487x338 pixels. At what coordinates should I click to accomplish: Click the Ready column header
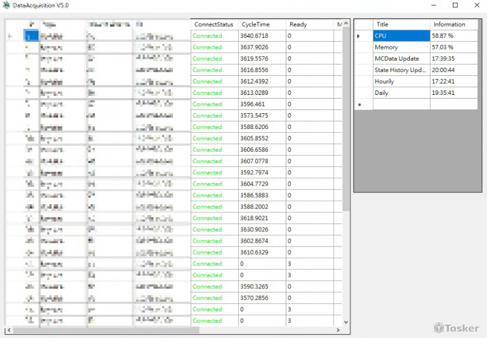pos(309,24)
